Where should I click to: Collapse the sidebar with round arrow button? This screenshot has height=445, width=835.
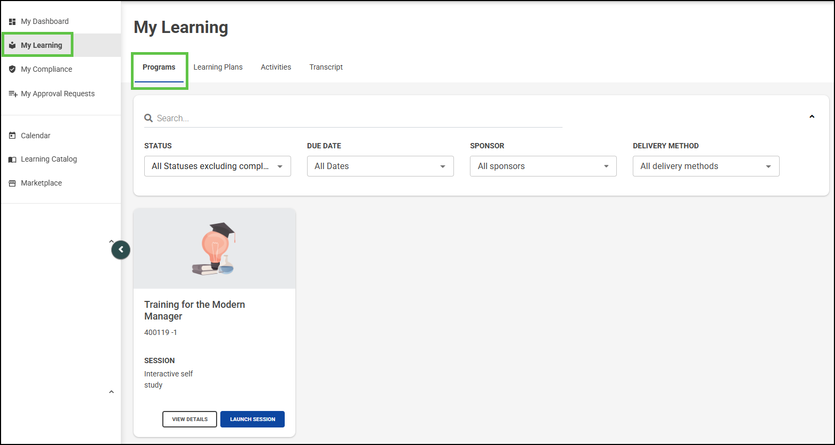pos(121,249)
